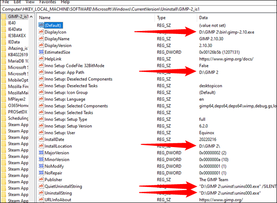Image resolution: width=277 pixels, height=203 pixels.
Task: Click the Inno Setup: App Path icon
Action: click(x=41, y=72)
